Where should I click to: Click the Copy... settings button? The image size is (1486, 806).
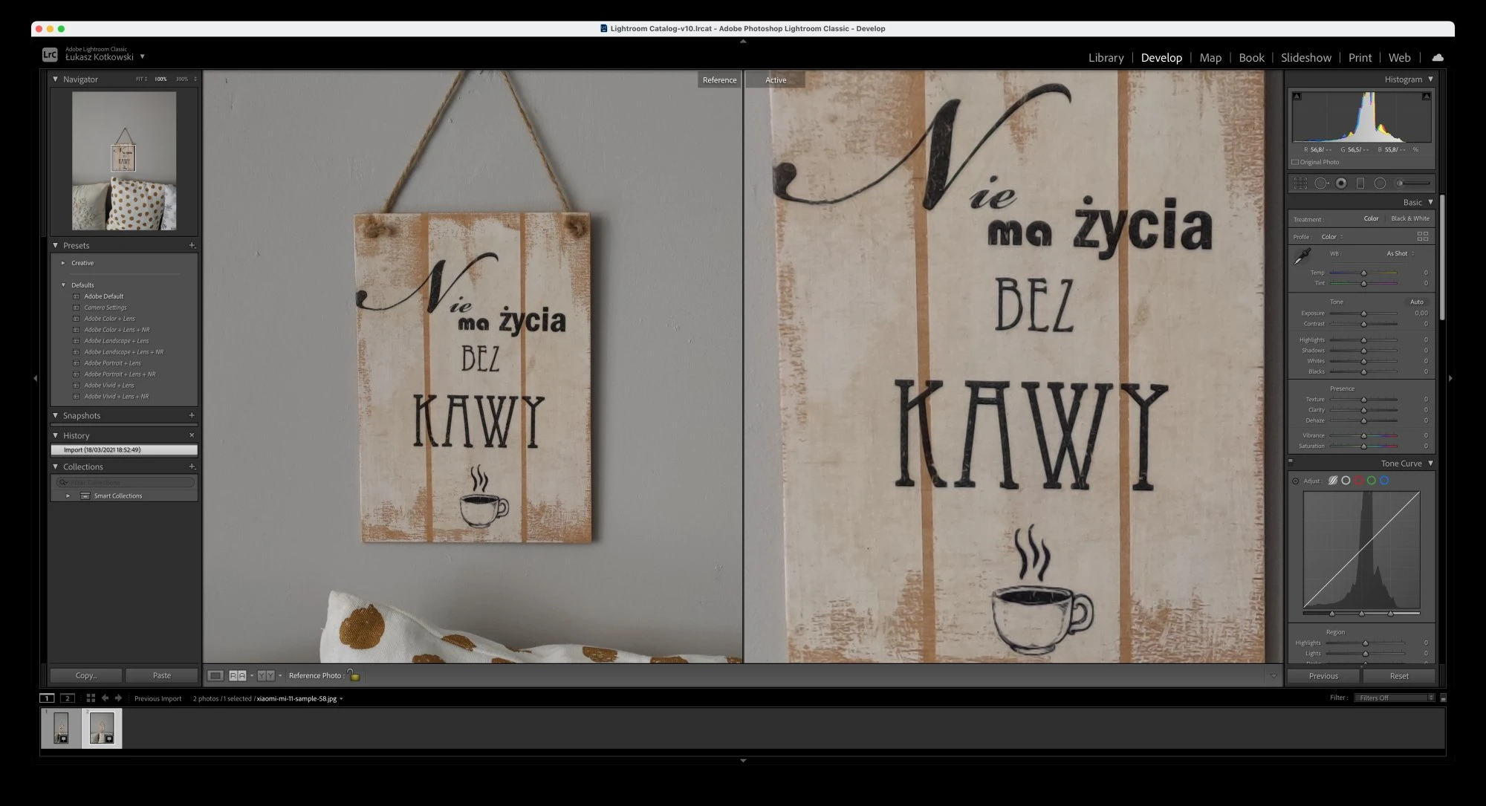pos(86,675)
